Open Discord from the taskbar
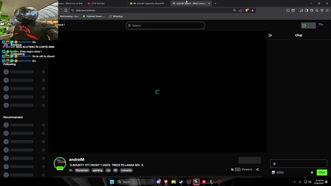This screenshot has height=186, width=331. (x=159, y=182)
